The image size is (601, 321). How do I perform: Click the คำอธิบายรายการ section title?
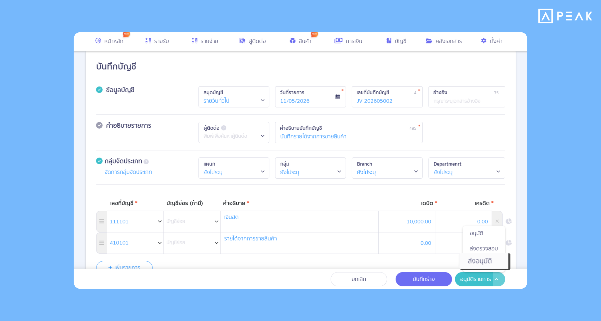point(128,125)
